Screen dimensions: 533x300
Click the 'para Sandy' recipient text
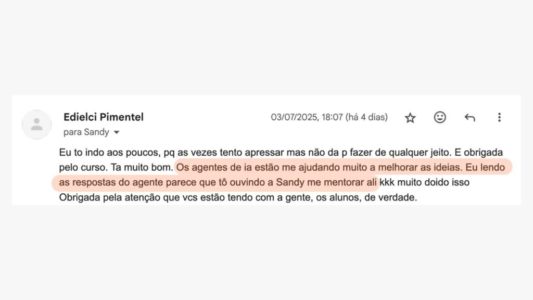pyautogui.click(x=86, y=132)
